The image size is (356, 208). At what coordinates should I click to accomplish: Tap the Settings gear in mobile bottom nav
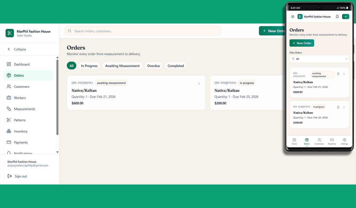(x=344, y=141)
